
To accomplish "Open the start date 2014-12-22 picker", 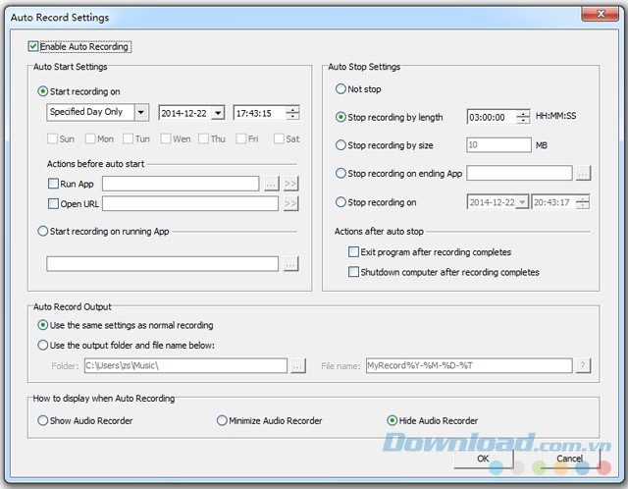I will click(x=218, y=113).
